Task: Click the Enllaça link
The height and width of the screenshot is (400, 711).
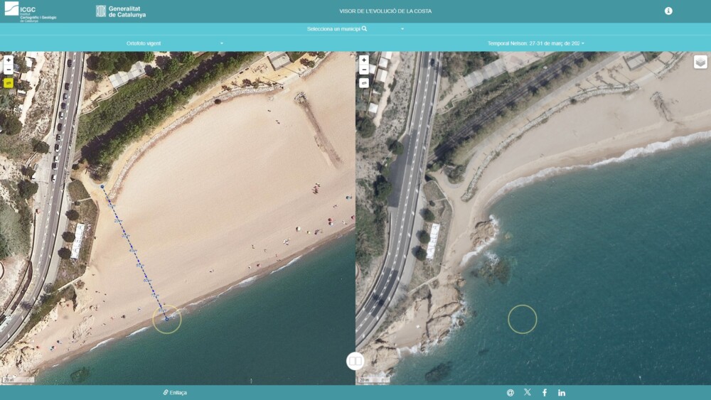Action: point(175,392)
